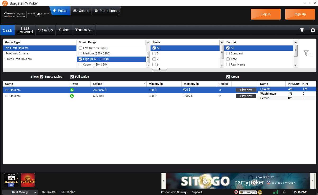Screen dimensions: 318x195
Task: Play Now at 5 $/10 $ stakes
Action: click(246, 96)
